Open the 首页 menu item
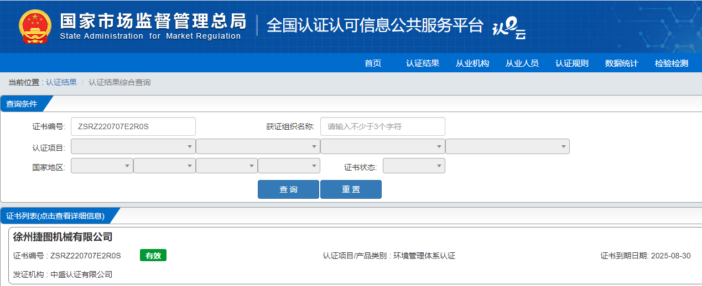The height and width of the screenshot is (286, 702). point(373,63)
